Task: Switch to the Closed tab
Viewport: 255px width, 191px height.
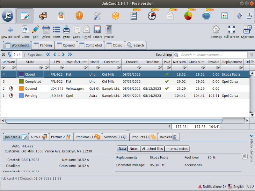Action: (114, 45)
